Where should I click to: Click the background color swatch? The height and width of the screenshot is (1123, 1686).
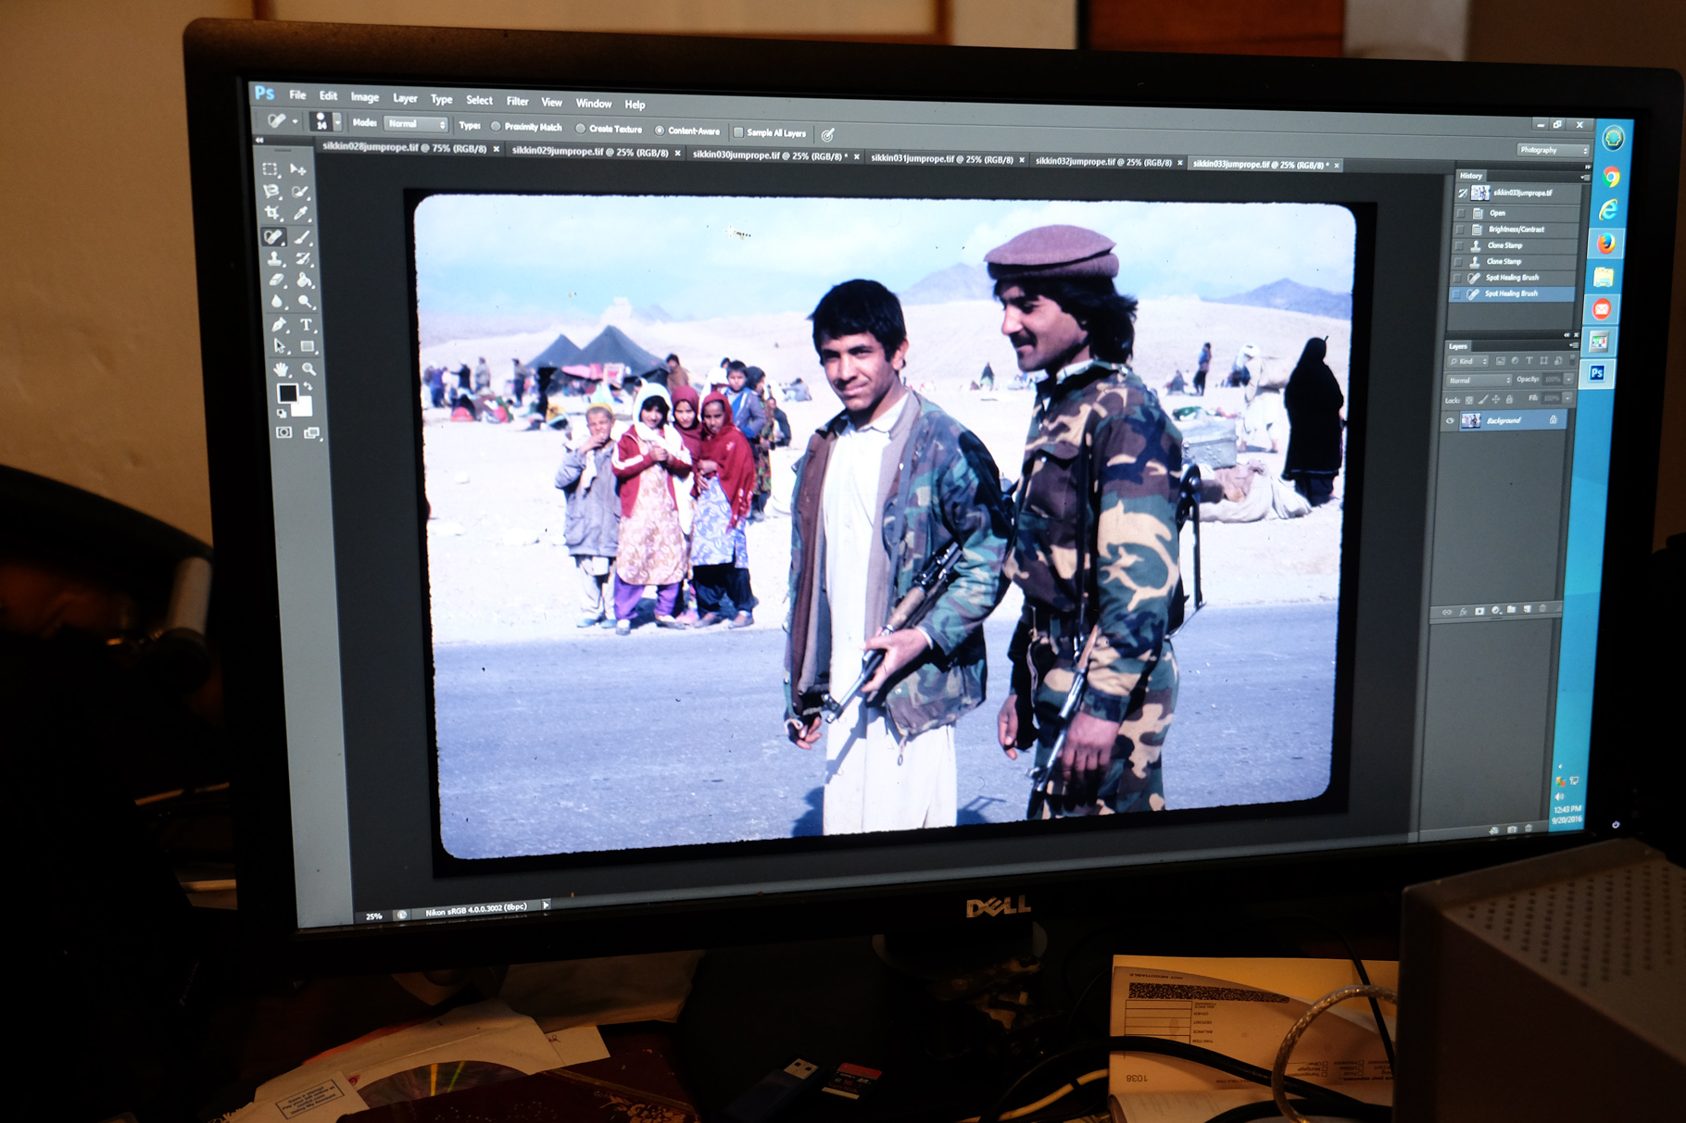pos(304,407)
